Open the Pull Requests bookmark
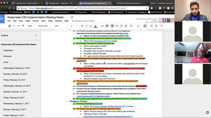211x118 pixels. click(81, 12)
